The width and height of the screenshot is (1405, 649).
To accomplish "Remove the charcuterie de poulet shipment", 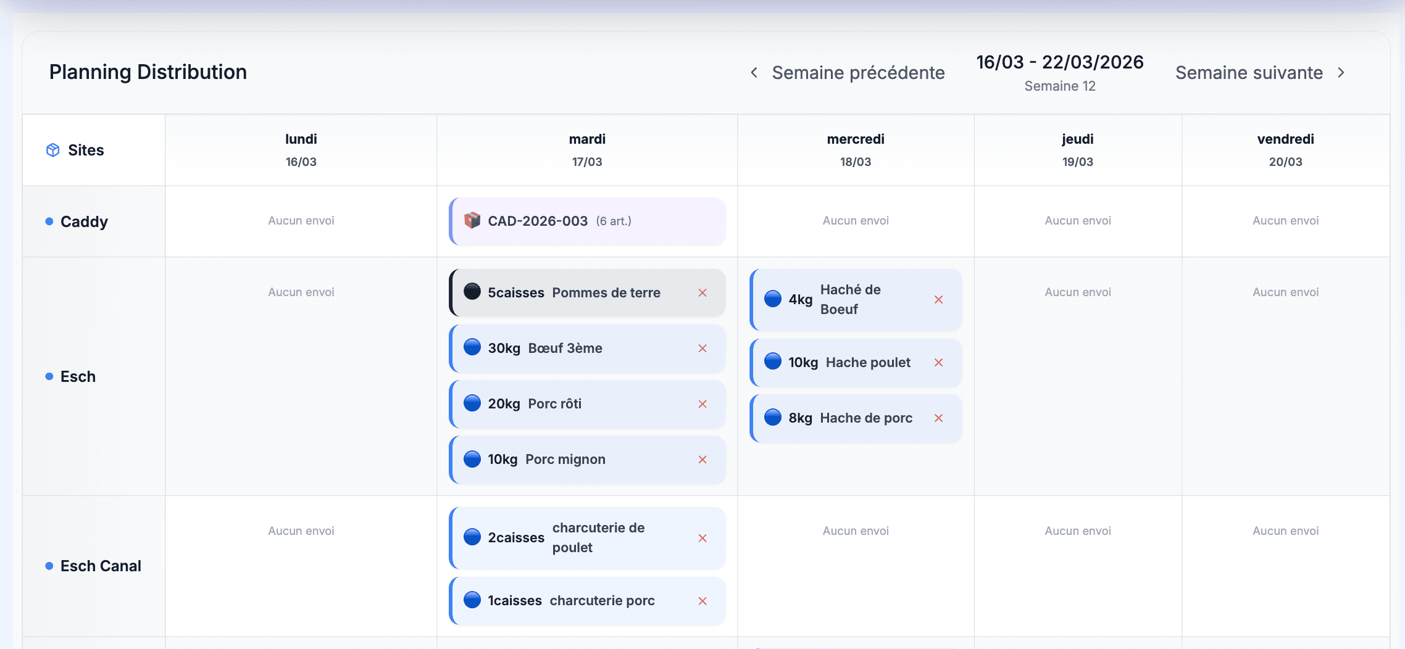I will point(702,539).
